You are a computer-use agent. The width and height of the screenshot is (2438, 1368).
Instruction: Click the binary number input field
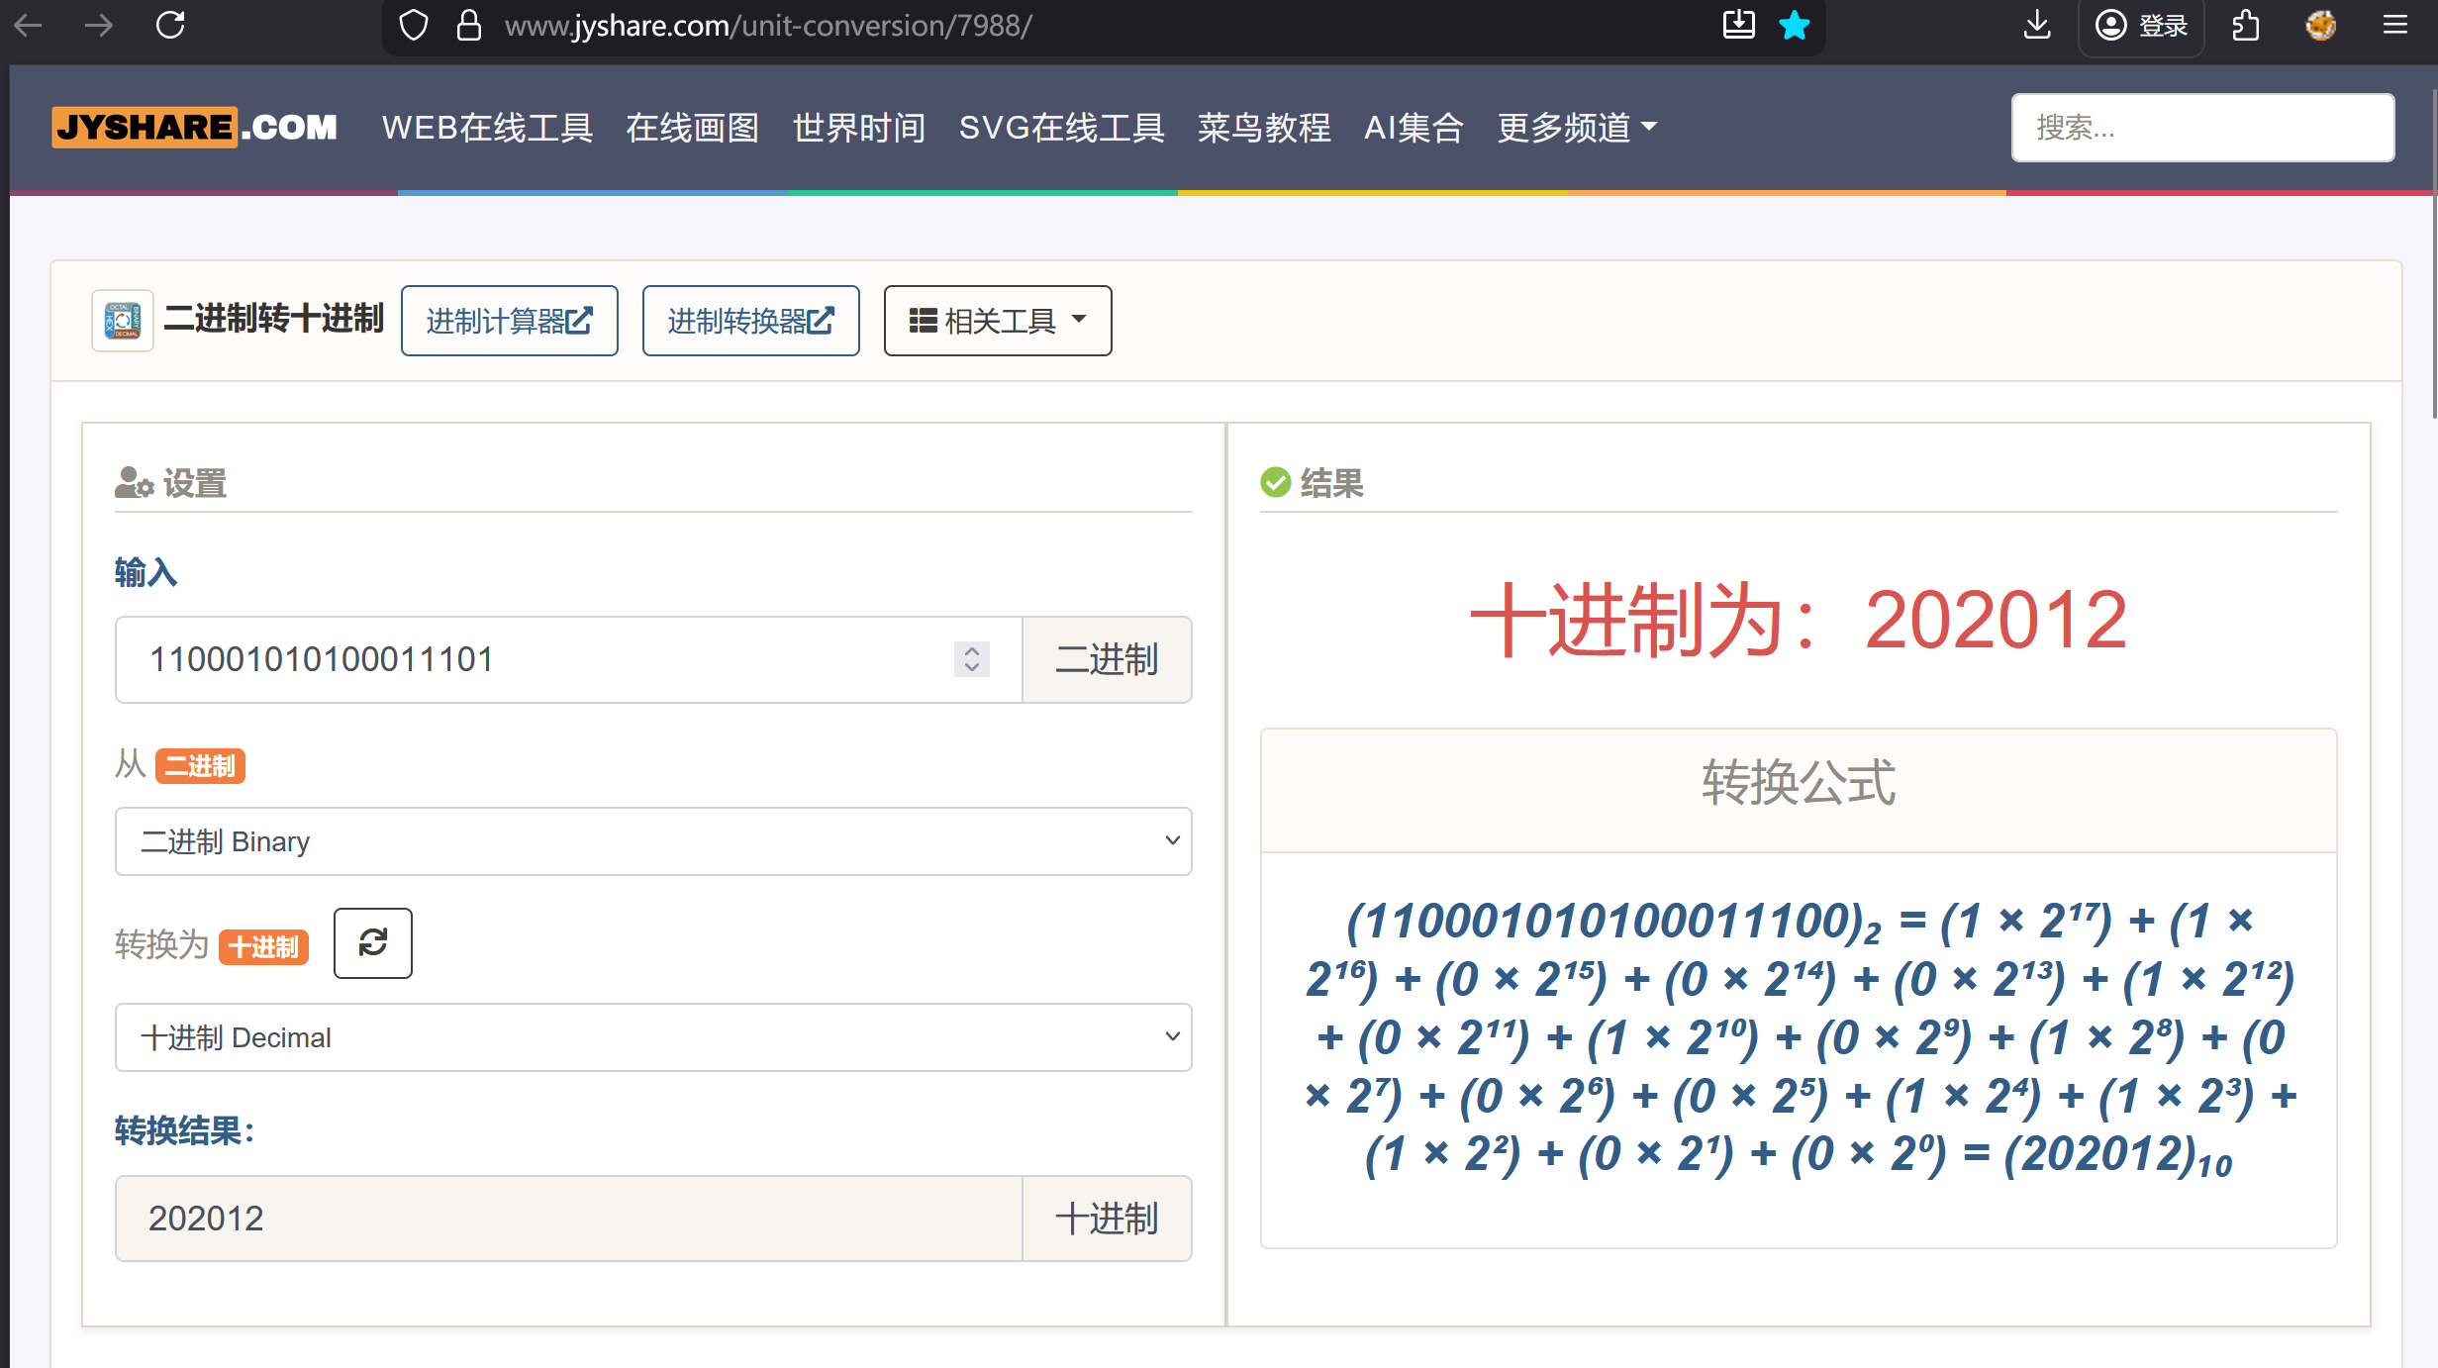click(568, 659)
